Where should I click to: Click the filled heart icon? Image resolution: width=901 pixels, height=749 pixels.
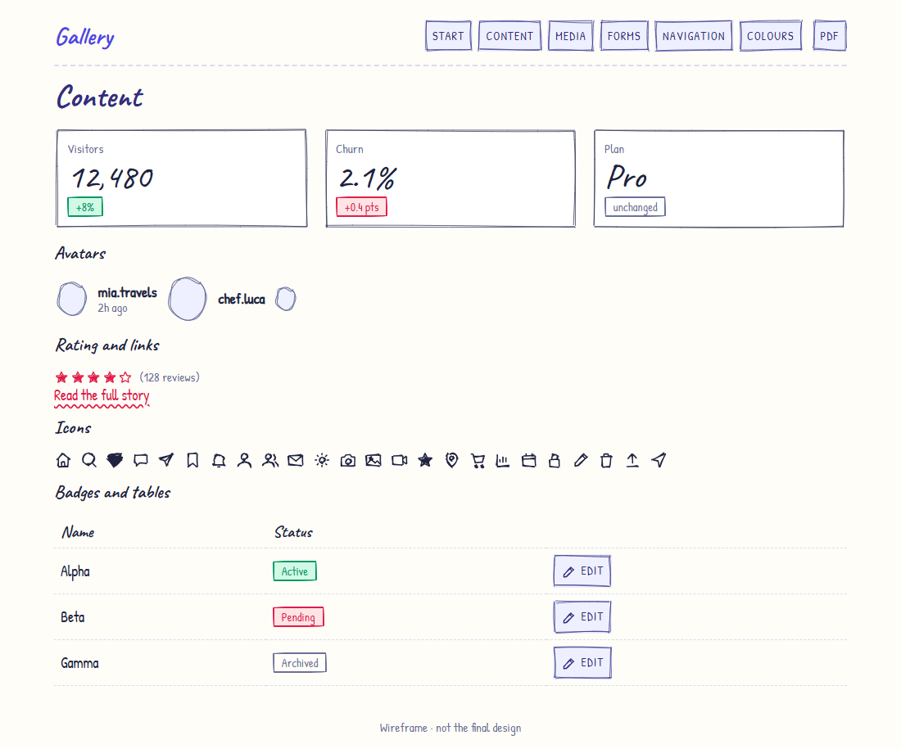[115, 460]
